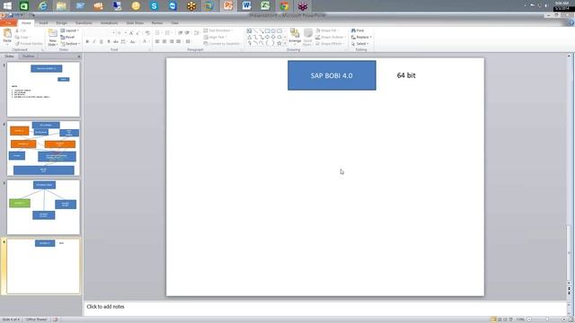This screenshot has width=575, height=323.
Task: Toggle Text Shadow in Font group
Action: 109,42
